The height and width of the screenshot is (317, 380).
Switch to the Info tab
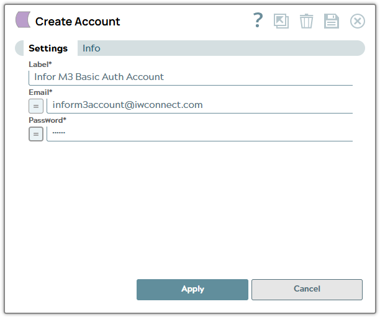pos(91,48)
